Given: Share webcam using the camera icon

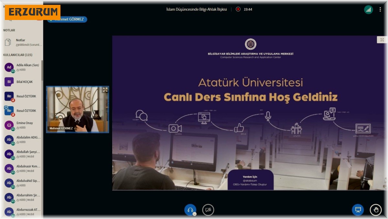Looking at the screenshot, I should (x=208, y=210).
